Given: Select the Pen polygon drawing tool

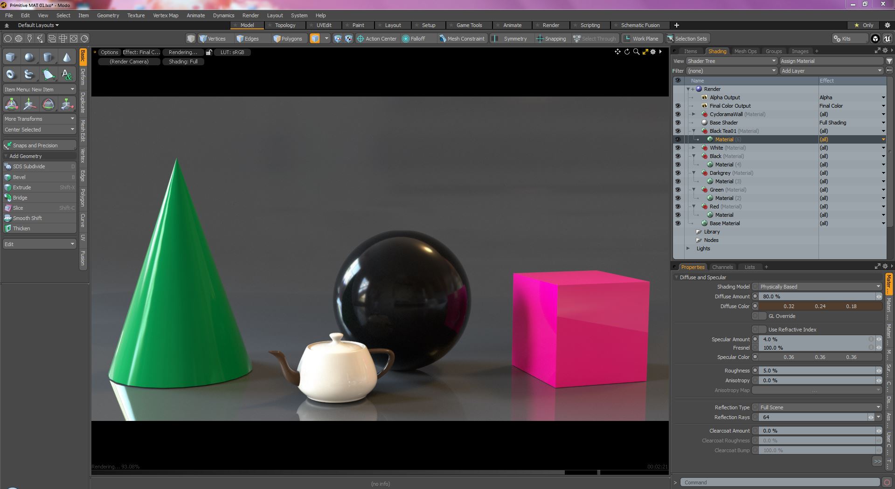Looking at the screenshot, I should tap(48, 75).
